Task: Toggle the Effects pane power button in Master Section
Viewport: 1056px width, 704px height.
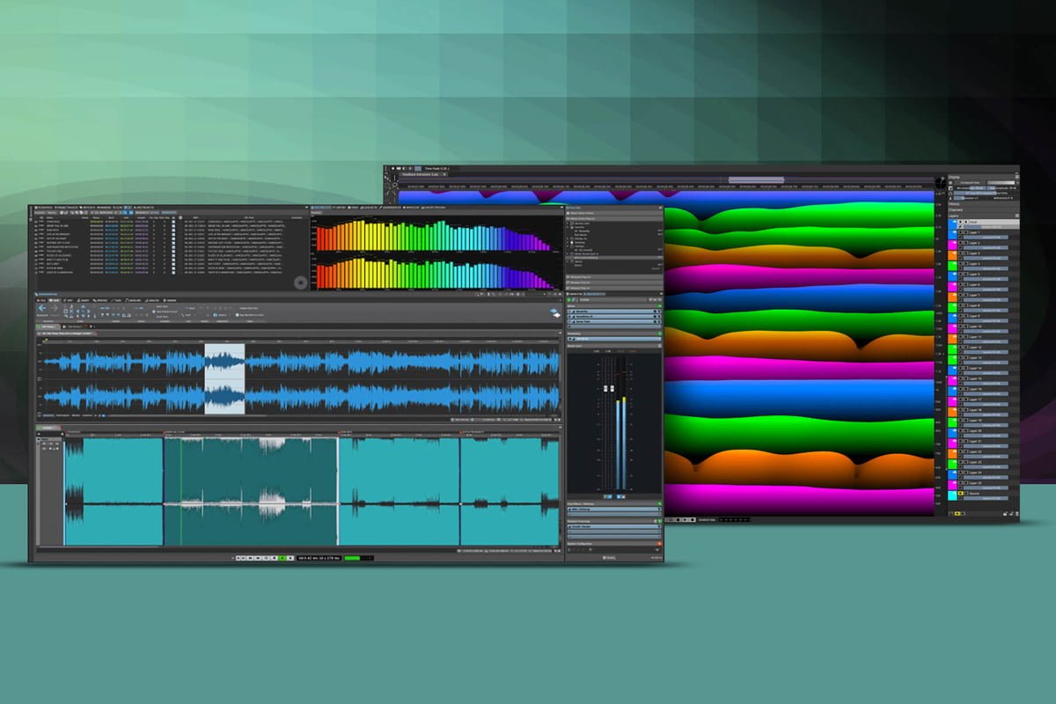Action: [659, 305]
